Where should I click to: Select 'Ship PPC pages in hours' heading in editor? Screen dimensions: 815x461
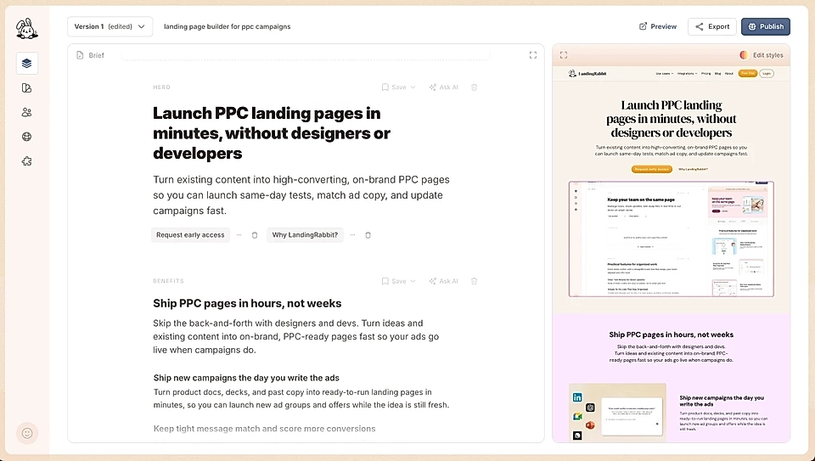coord(247,304)
